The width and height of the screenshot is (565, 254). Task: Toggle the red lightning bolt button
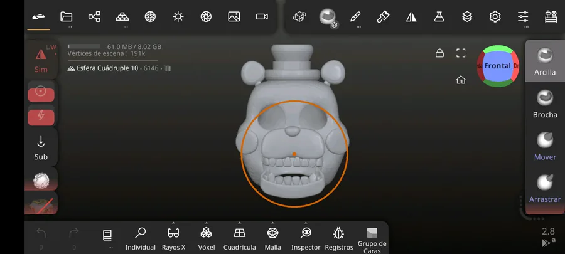41,115
